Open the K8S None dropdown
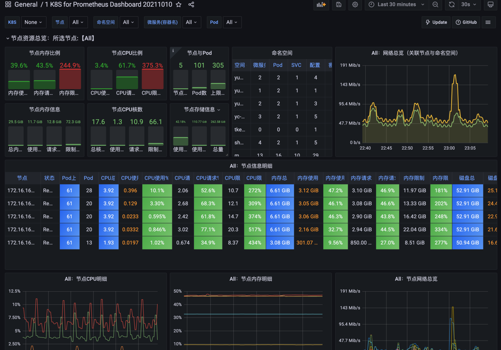501x350 pixels. pyautogui.click(x=33, y=22)
